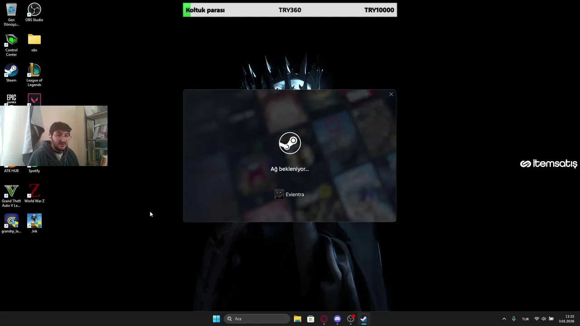Screen dimensions: 580x326
Task: Switch the TUR keyboard language indicator
Action: tap(525, 319)
